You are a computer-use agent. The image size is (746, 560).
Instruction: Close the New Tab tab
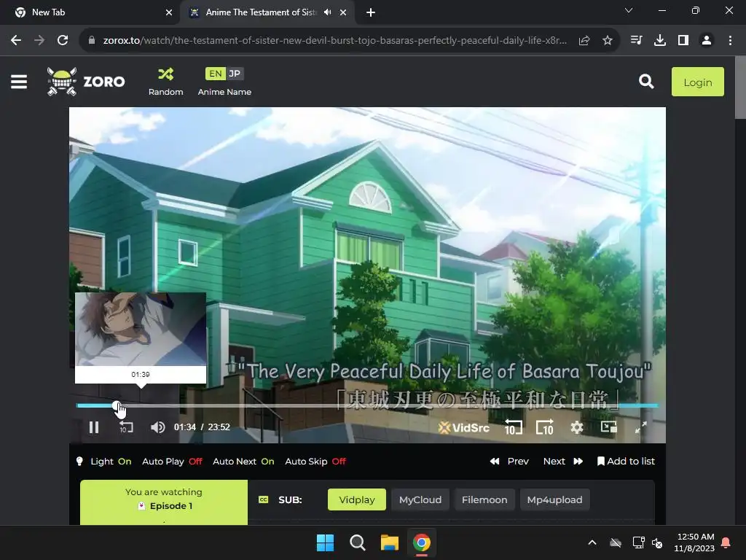coord(168,12)
